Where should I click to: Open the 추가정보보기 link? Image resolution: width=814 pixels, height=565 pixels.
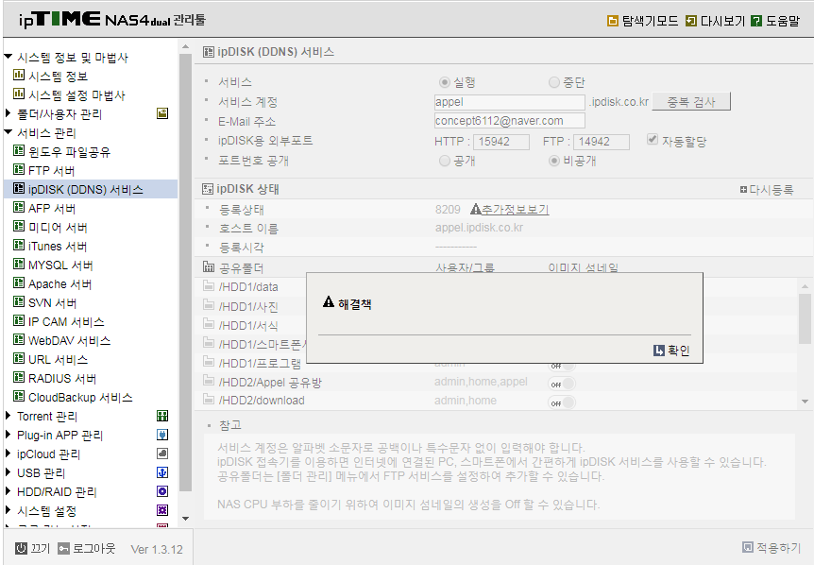(x=515, y=210)
